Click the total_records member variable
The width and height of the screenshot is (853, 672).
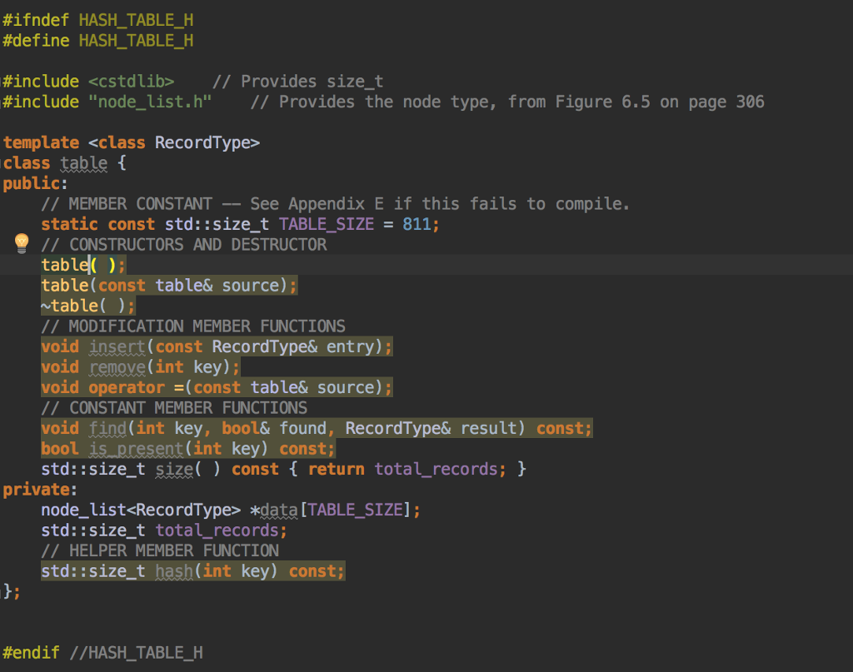[x=216, y=530]
